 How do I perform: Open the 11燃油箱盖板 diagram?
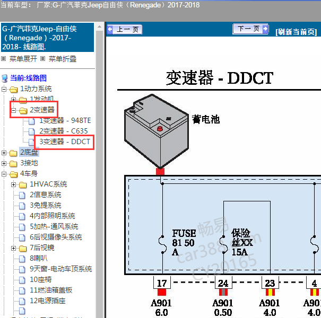[x=51, y=290]
